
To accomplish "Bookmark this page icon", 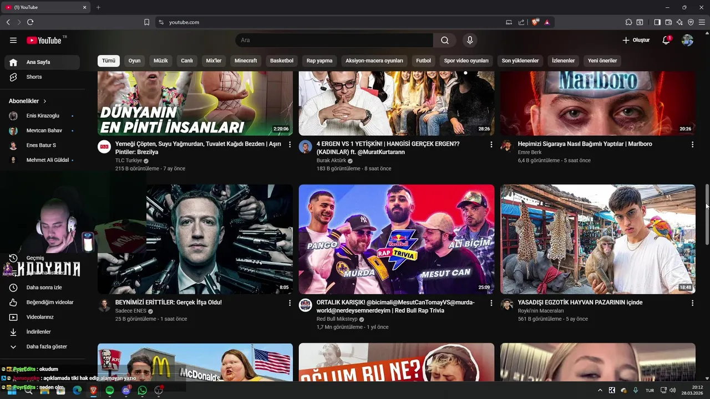I will (x=146, y=22).
